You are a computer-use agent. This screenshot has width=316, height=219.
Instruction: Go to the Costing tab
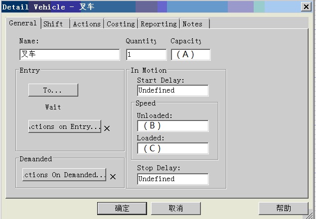point(121,24)
